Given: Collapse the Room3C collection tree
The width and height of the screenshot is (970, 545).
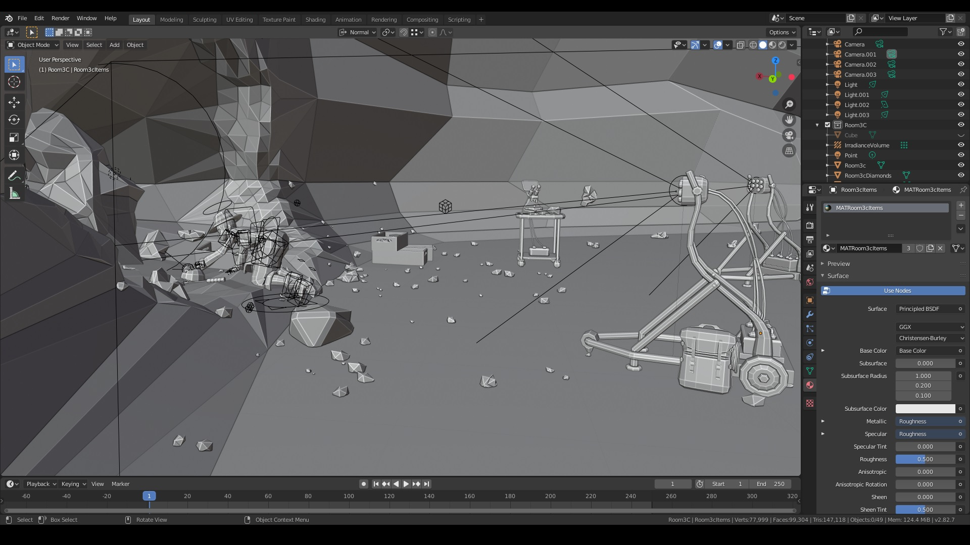Looking at the screenshot, I should (x=817, y=125).
